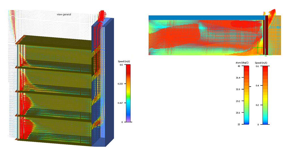
Task: Click the 36.4 value on the temperature scale
Action: click(x=238, y=77)
